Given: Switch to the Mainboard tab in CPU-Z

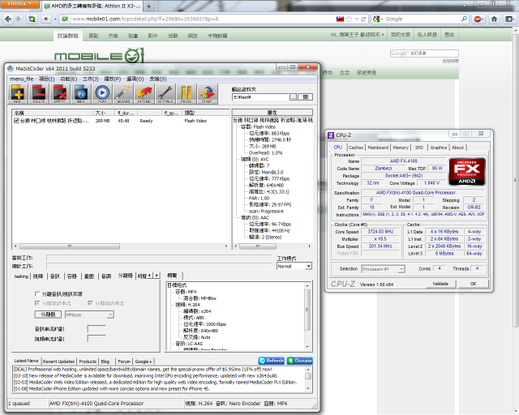Looking at the screenshot, I should (378, 148).
